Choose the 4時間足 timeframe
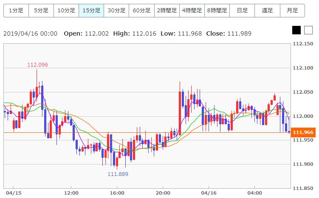 tap(192, 10)
